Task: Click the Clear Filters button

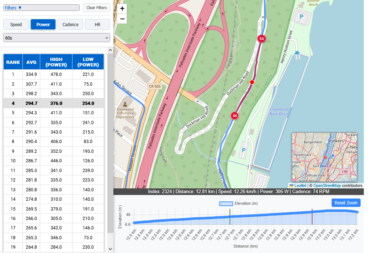Action: tap(96, 8)
